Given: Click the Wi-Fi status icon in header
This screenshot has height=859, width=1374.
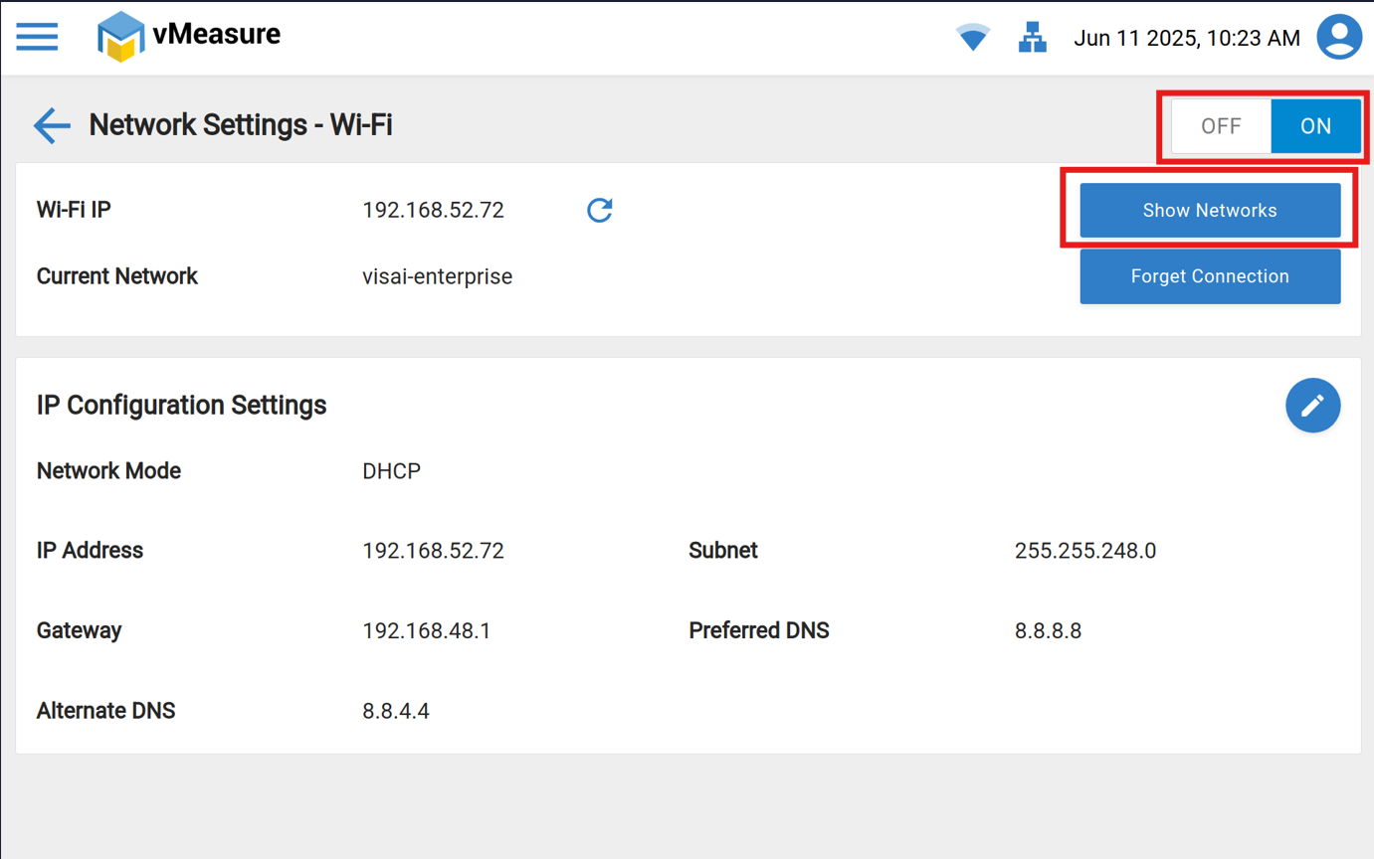Looking at the screenshot, I should coord(972,38).
